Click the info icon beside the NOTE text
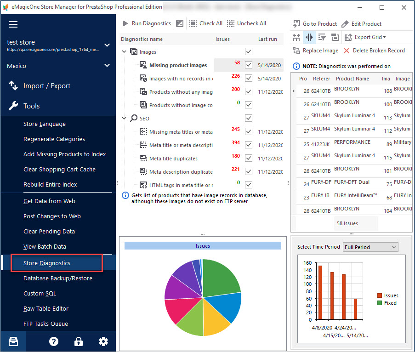 click(296, 66)
